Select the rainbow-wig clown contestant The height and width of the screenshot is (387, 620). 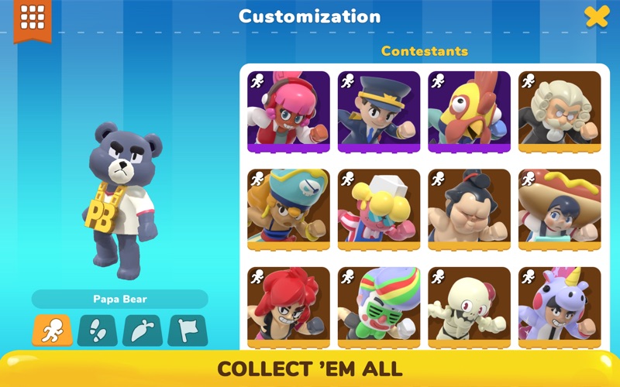(379, 307)
